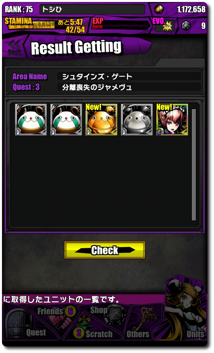Select the second white-green bear unit
The width and height of the screenshot is (214, 353).
[x=66, y=120]
